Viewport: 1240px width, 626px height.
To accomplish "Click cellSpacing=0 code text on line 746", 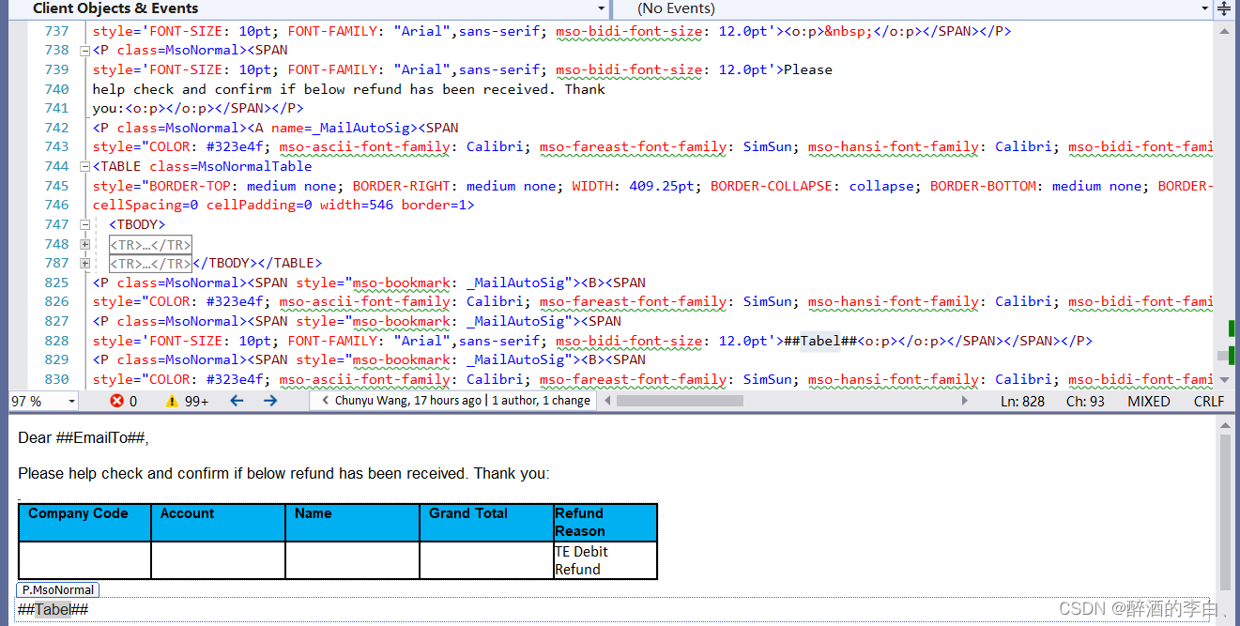I will [x=145, y=206].
